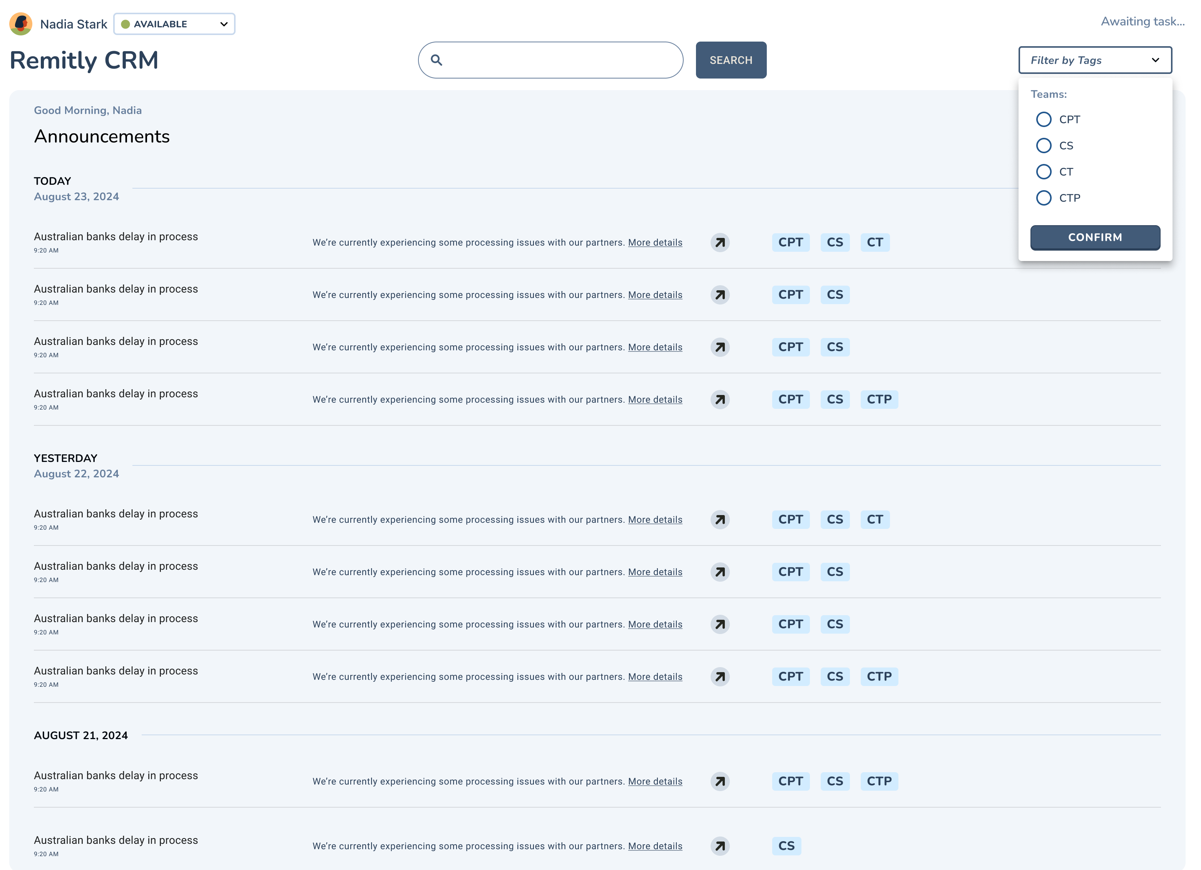The image size is (1201, 870).
Task: Click the Announcements heading
Action: [102, 137]
